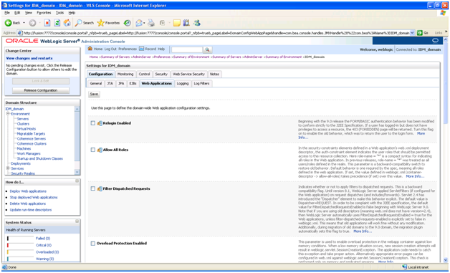Open the Favorites star button
The width and height of the screenshot is (450, 273).
click(x=108, y=23)
